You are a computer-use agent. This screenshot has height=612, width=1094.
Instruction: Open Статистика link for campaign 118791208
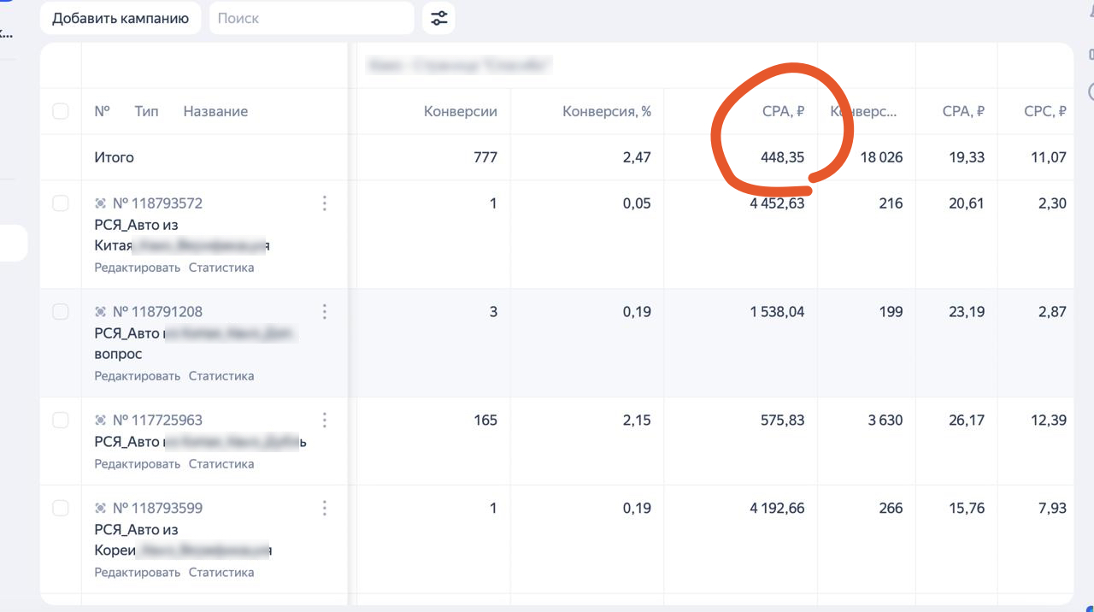click(221, 376)
